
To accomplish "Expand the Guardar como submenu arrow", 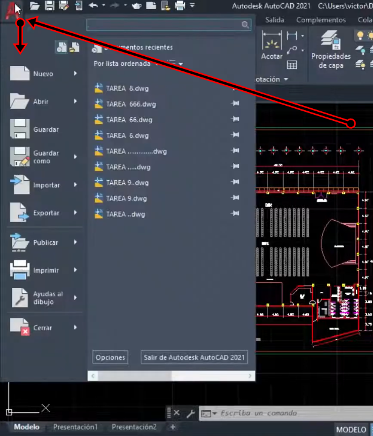I will [x=76, y=157].
